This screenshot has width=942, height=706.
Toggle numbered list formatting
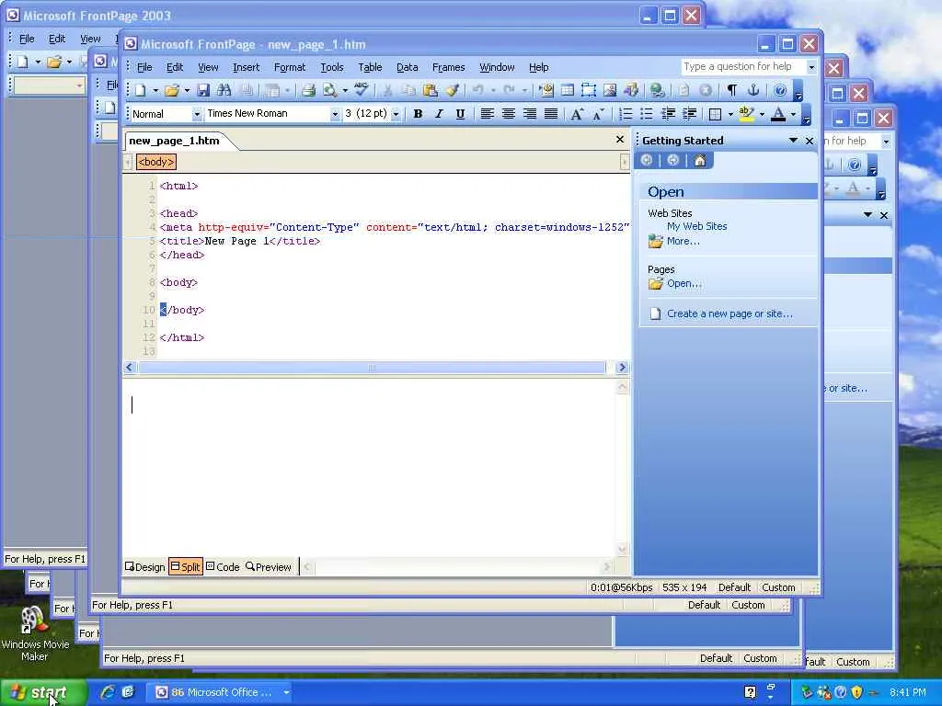626,114
